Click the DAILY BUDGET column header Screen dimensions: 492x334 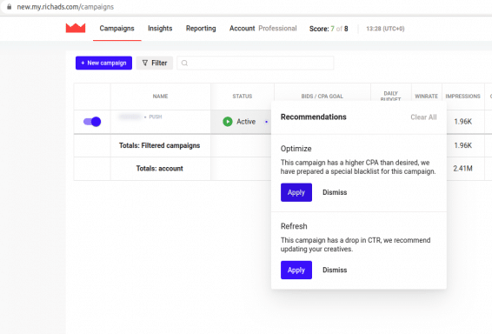390,96
